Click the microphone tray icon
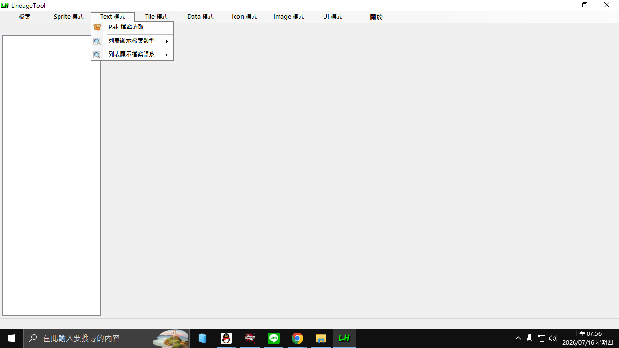 click(530, 338)
